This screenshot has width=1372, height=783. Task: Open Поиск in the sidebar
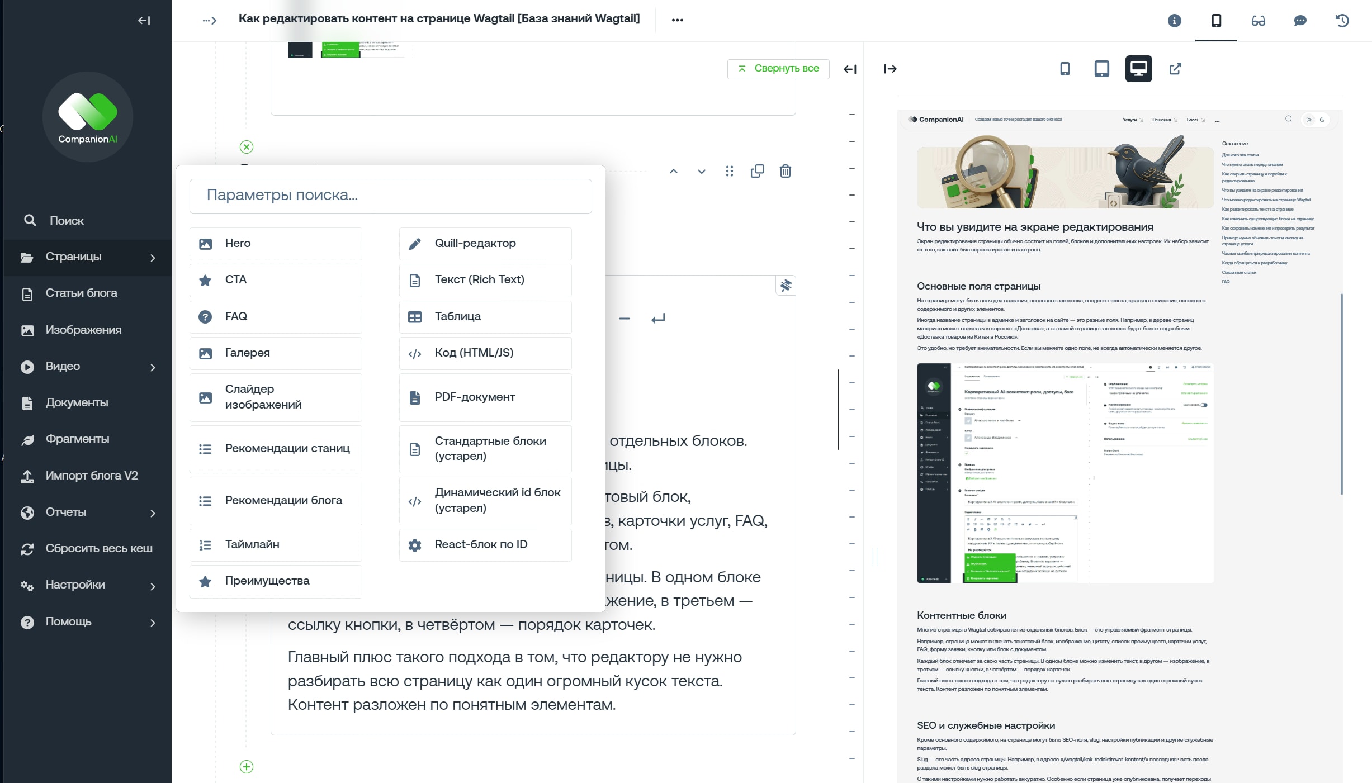87,221
